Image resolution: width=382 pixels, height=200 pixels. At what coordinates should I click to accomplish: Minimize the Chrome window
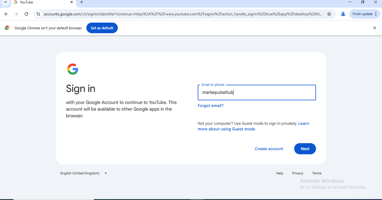[x=350, y=2]
